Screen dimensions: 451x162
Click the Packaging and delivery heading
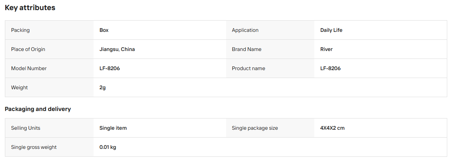tap(38, 109)
